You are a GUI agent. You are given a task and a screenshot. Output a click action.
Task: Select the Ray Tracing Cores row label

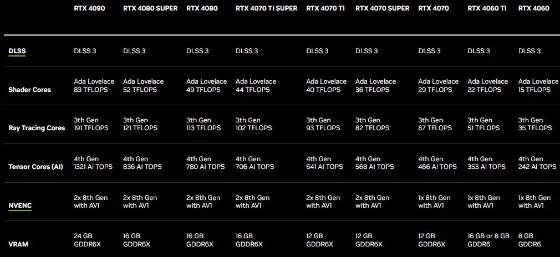(x=37, y=128)
